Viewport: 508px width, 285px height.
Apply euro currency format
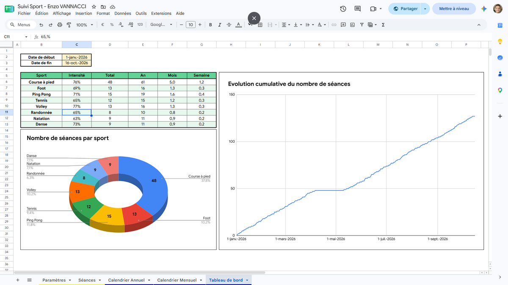(103, 25)
